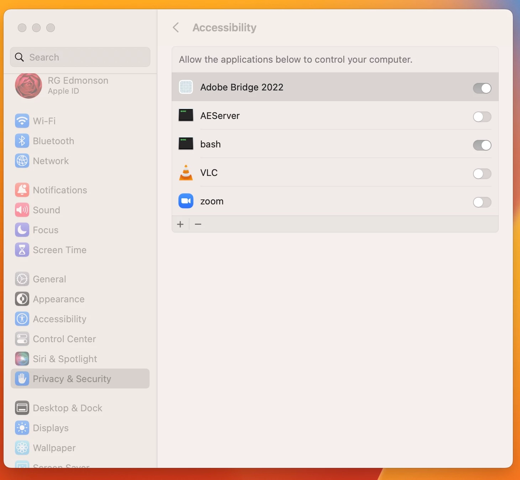520x480 pixels.
Task: Select Network label in the sidebar
Action: click(51, 161)
